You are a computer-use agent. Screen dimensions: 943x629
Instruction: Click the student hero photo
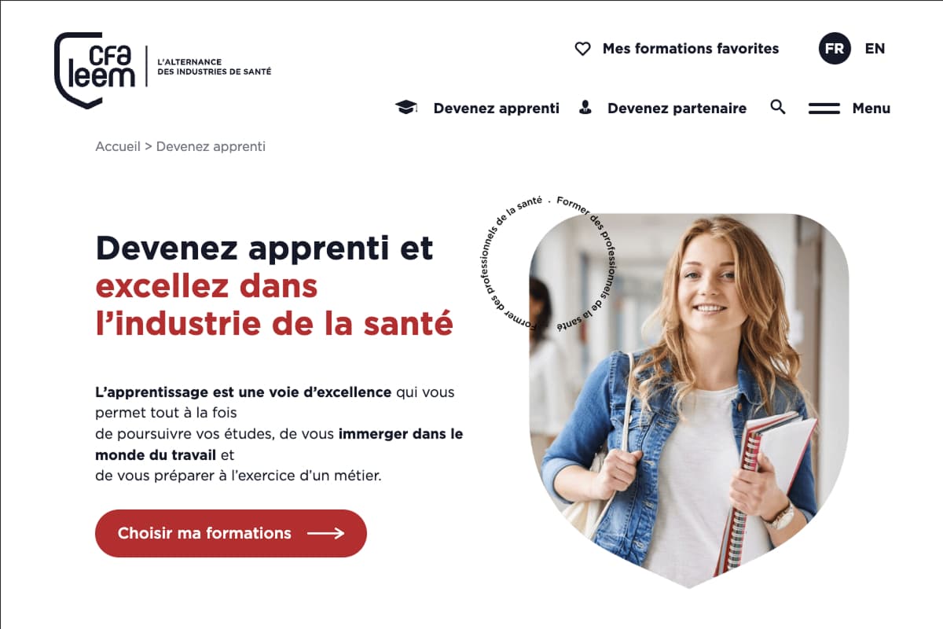(x=689, y=401)
